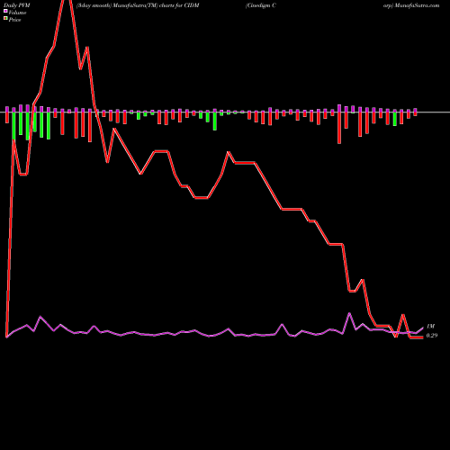Click the 'charts for CIDM' header text
The width and height of the screenshot is (450, 450).
click(x=179, y=5)
